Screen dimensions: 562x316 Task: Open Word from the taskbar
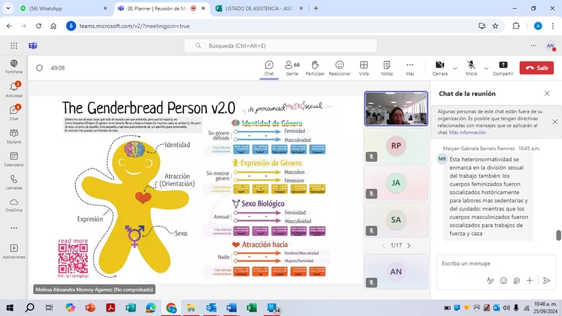tap(231, 307)
